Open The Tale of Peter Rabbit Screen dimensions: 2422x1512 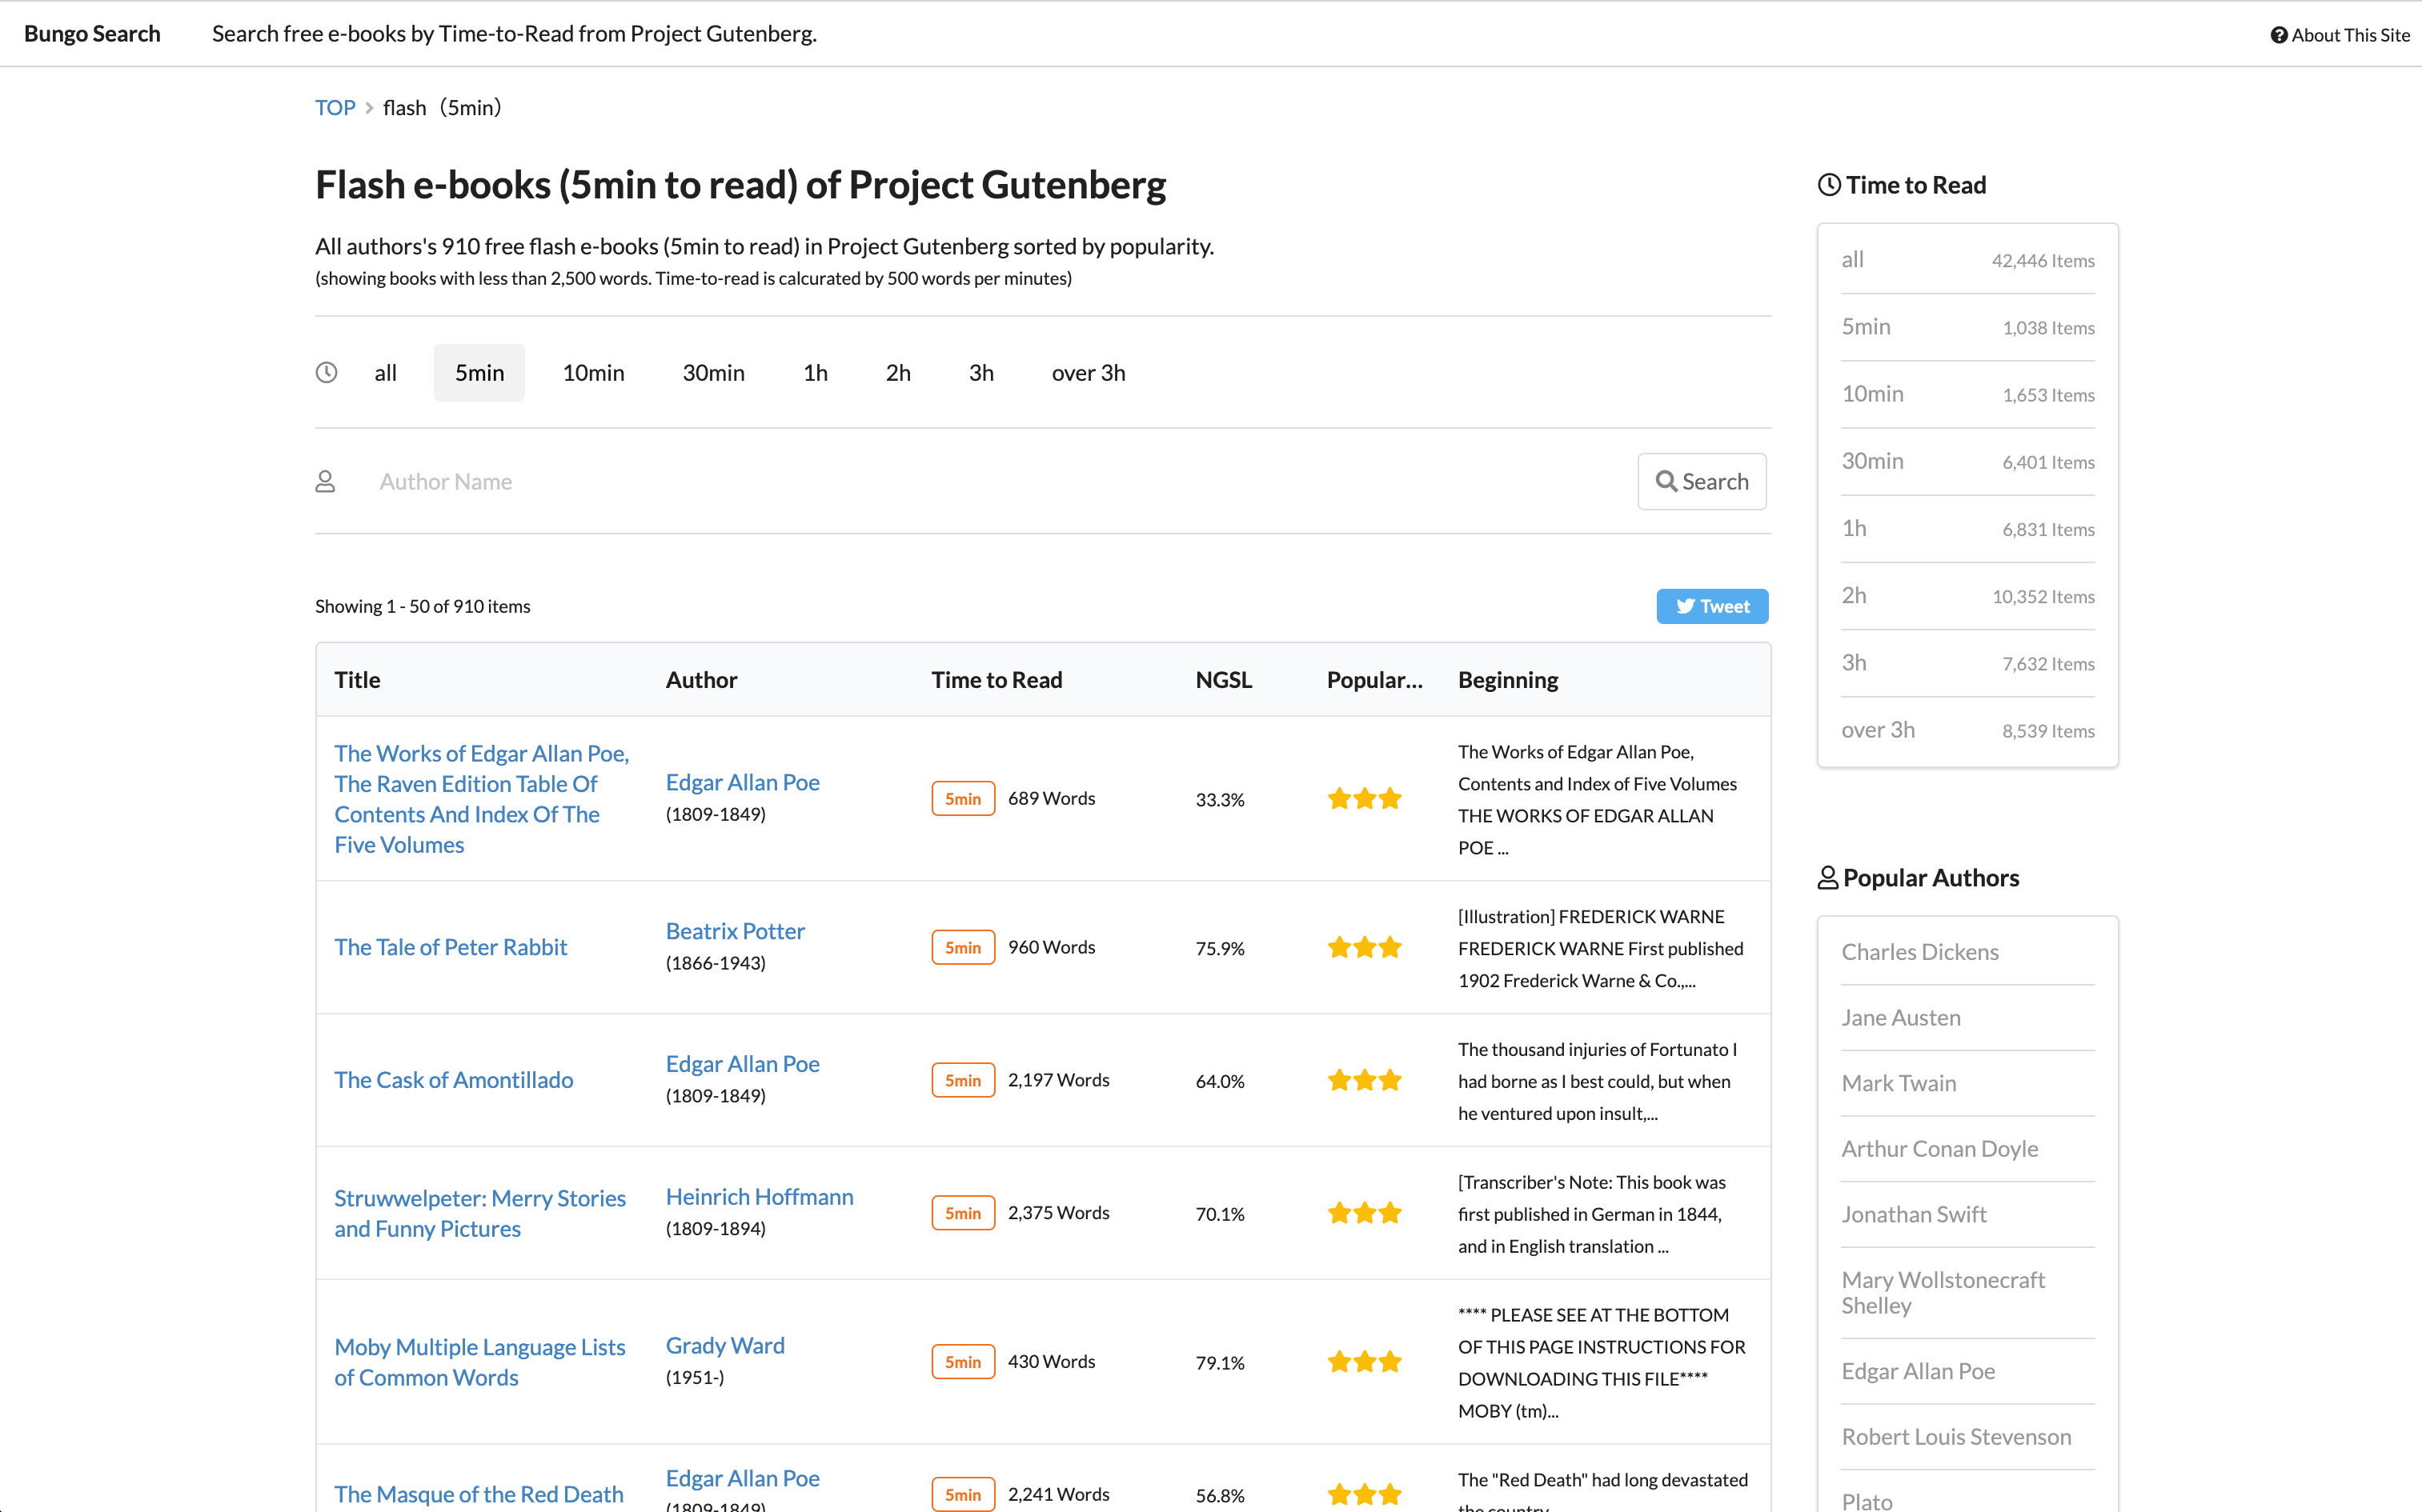tap(450, 947)
